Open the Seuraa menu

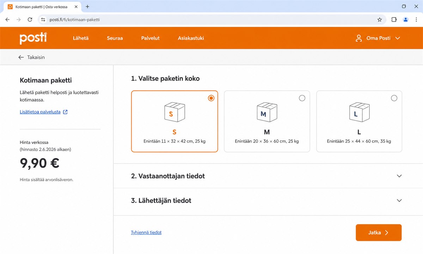[115, 38]
